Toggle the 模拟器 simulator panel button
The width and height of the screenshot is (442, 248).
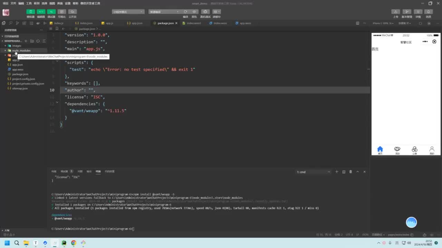(x=31, y=12)
